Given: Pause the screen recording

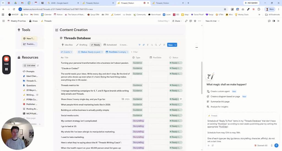Looking at the screenshot, I should click(7, 69).
